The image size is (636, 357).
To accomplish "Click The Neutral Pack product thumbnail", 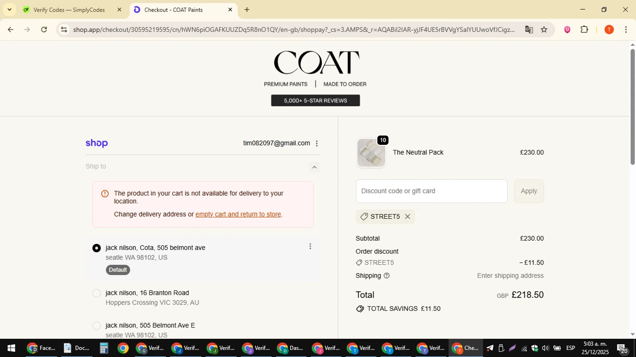I will pos(371,153).
